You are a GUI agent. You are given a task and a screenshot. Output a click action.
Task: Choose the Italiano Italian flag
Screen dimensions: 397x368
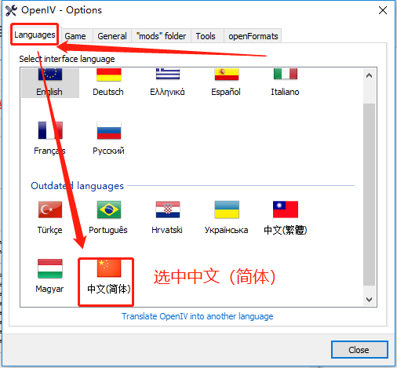point(286,74)
